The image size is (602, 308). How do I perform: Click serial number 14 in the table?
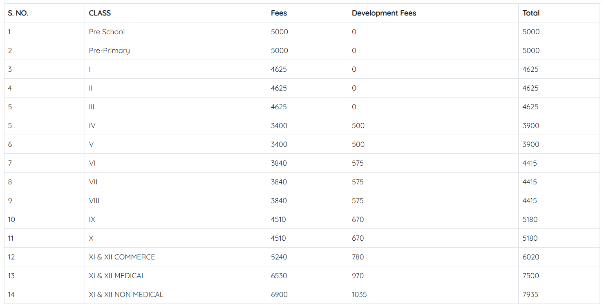pos(11,295)
